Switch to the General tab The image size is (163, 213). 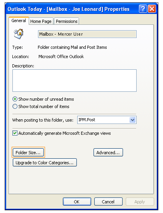click(19, 21)
